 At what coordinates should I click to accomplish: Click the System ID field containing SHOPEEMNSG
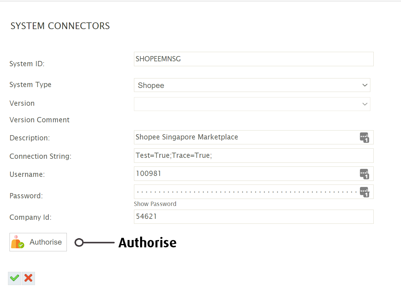pyautogui.click(x=254, y=59)
